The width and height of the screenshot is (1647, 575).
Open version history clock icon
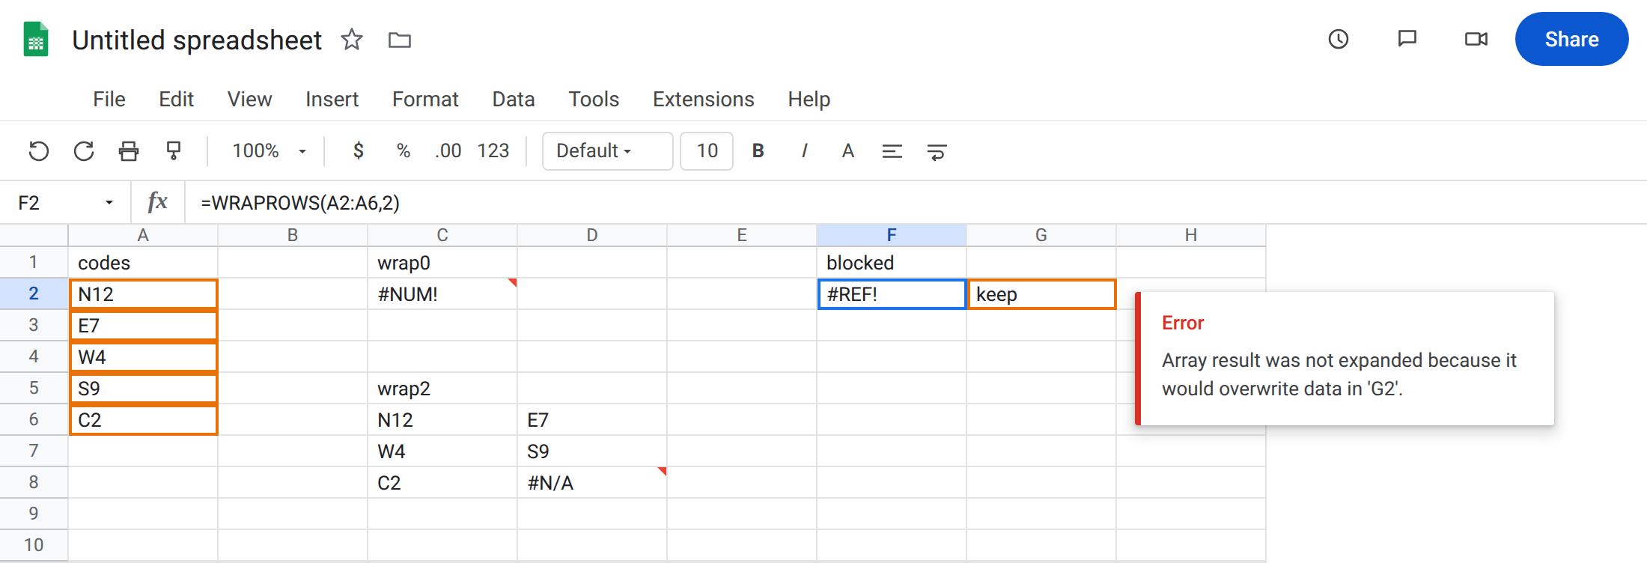(1339, 39)
